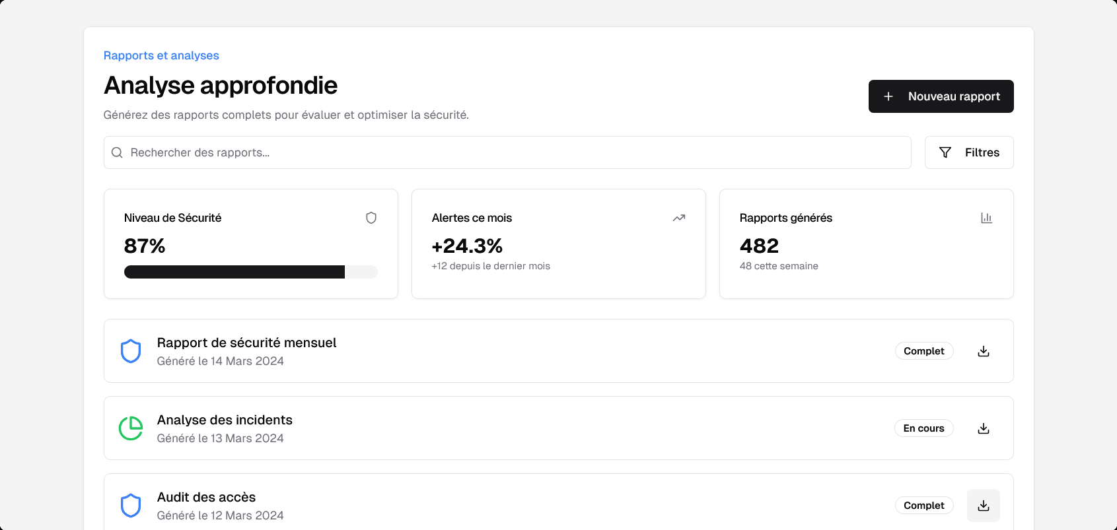Click the blue shield icon of Rapport de sécurité mensuel

tap(131, 351)
